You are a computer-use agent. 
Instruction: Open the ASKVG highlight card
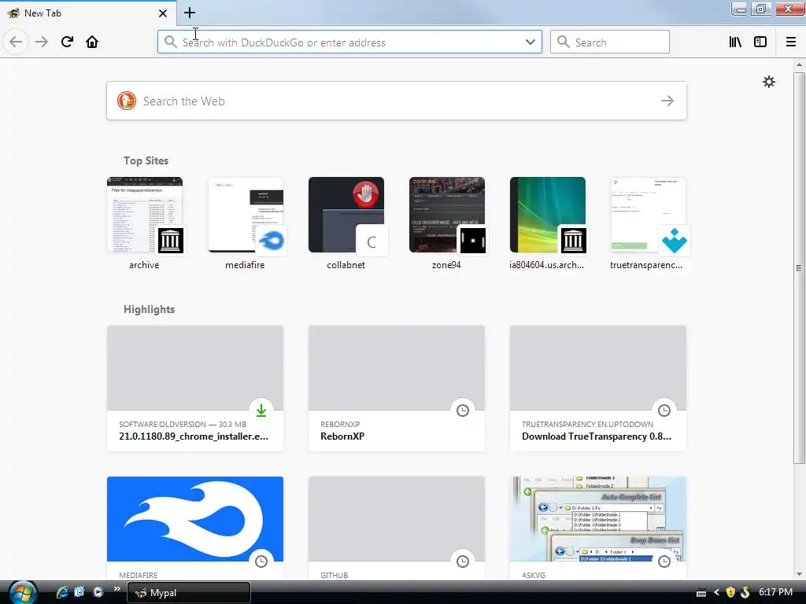click(x=598, y=528)
